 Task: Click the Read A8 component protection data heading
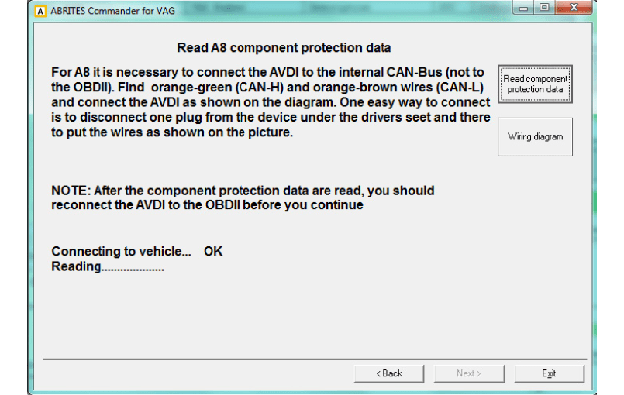(284, 48)
